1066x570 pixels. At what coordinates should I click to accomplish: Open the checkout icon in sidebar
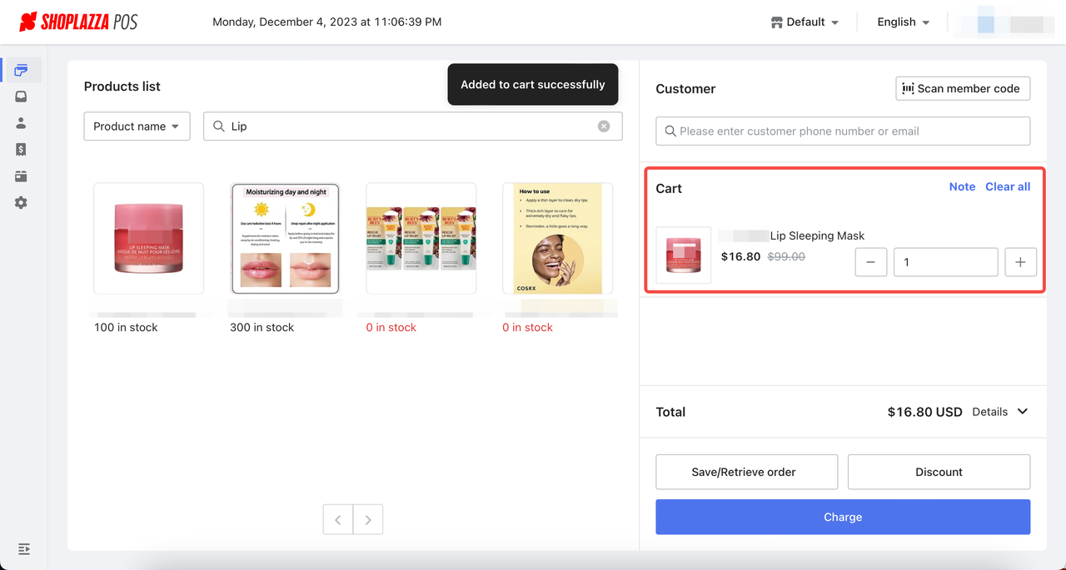click(x=21, y=70)
